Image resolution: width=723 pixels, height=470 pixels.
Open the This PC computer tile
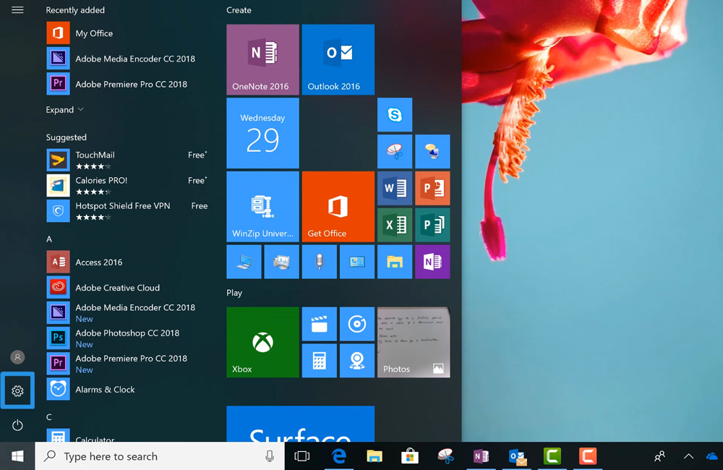244,262
